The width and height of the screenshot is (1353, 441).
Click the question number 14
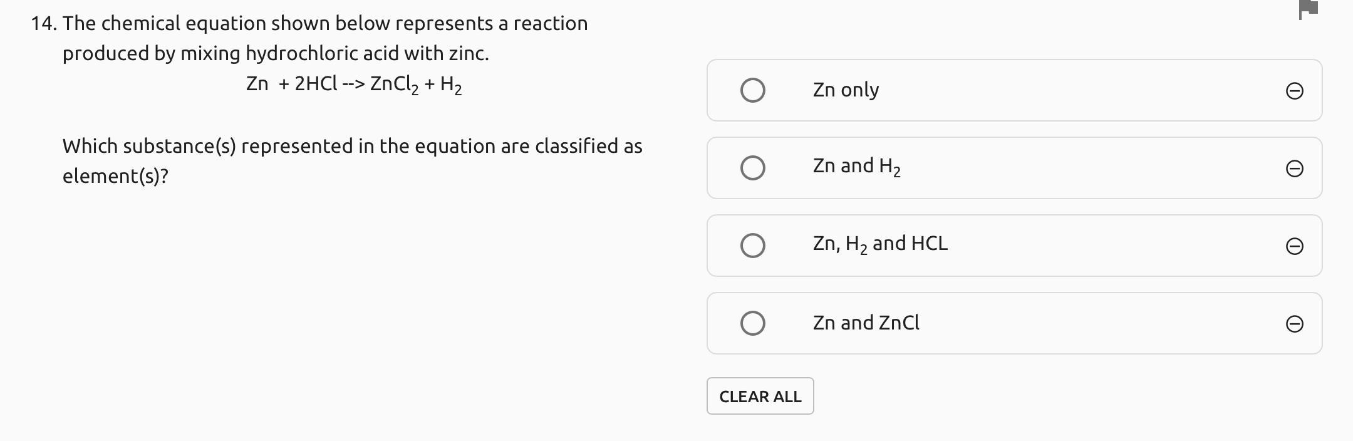(43, 24)
